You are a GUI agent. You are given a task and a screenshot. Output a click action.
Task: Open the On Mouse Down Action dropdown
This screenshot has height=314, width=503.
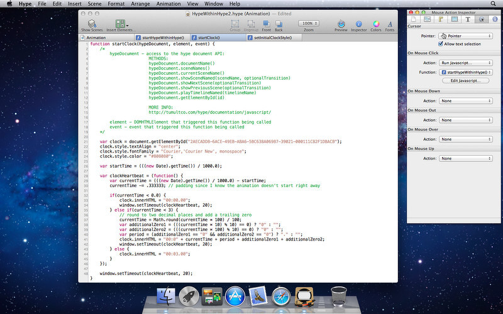coord(465,100)
